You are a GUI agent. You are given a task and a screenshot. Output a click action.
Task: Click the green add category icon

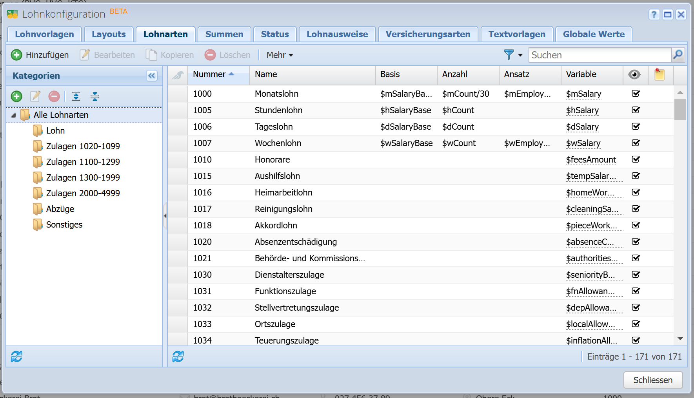coord(16,96)
